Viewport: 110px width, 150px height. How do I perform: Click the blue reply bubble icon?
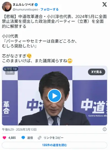(x=23, y=138)
